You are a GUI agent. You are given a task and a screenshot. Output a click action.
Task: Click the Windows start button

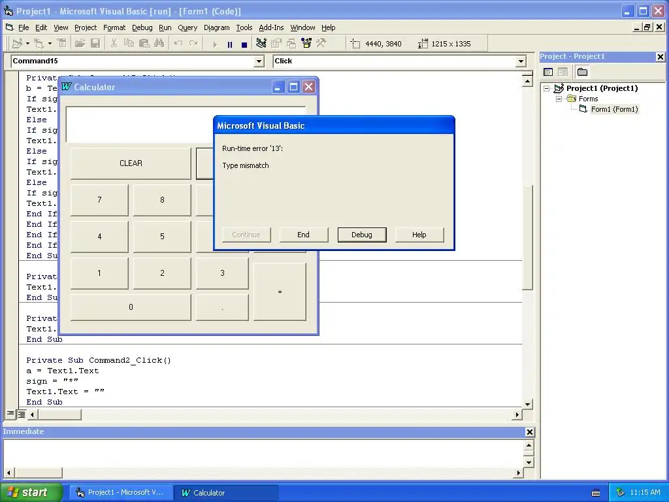point(31,492)
